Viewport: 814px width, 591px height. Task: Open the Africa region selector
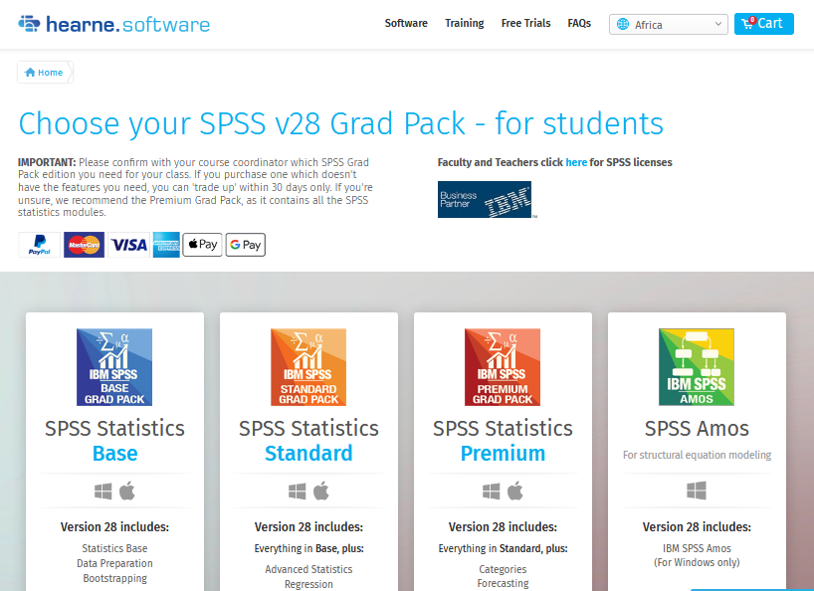point(668,24)
